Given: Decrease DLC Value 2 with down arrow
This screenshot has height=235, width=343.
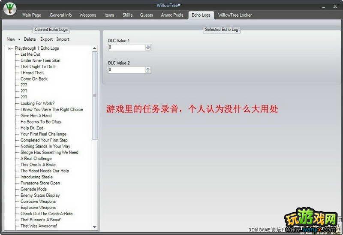Looking at the screenshot, I should point(148,71).
